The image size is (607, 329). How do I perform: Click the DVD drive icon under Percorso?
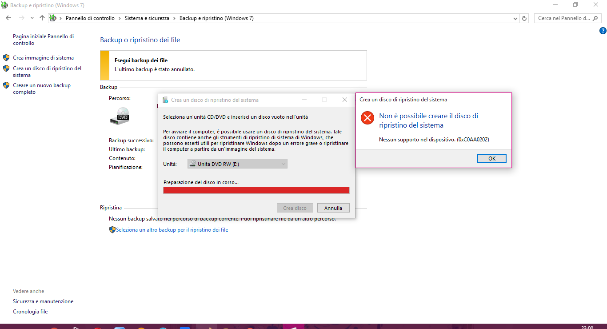[120, 116]
